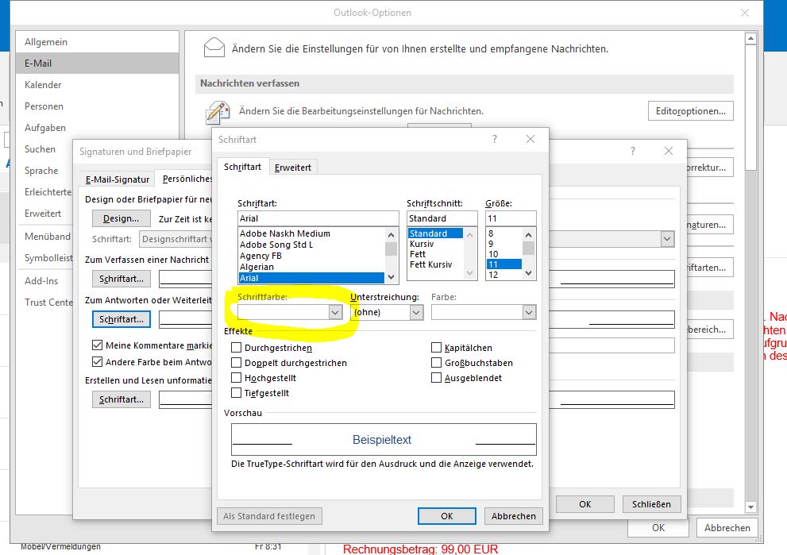Check the Durchgestrichen effect
The image size is (787, 555).
236,348
